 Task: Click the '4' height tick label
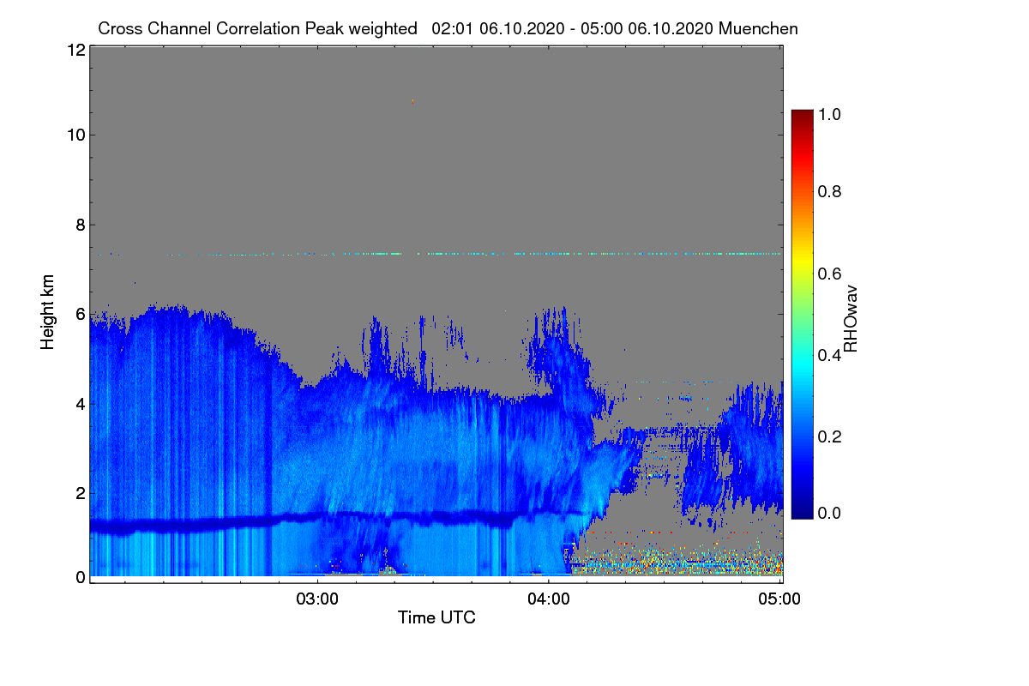coord(80,403)
